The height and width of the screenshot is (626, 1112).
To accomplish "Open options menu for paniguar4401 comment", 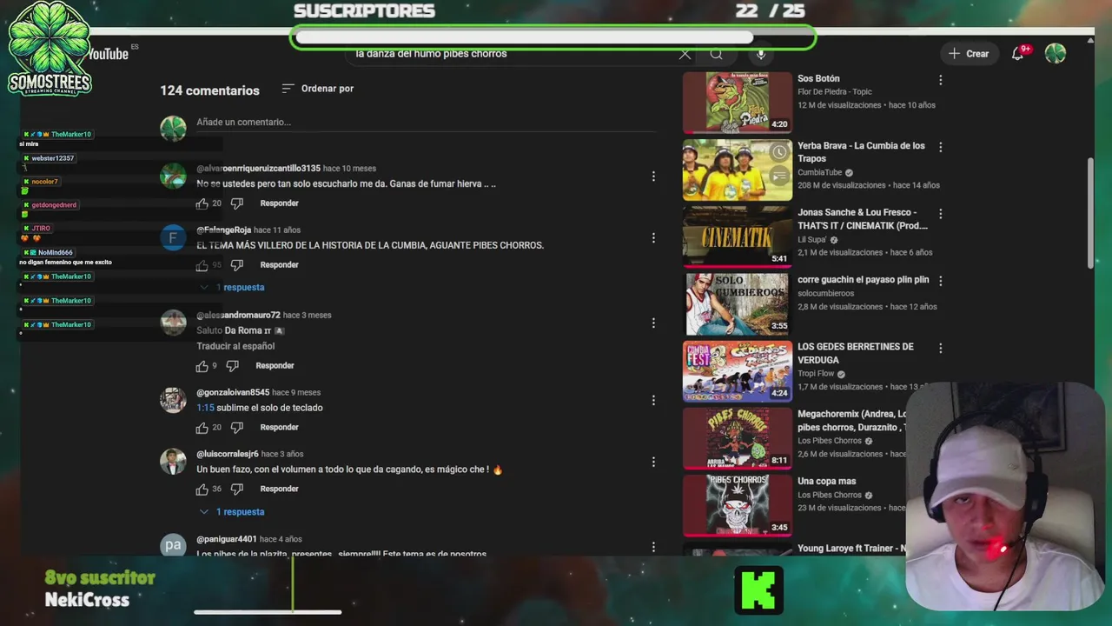I will (653, 547).
